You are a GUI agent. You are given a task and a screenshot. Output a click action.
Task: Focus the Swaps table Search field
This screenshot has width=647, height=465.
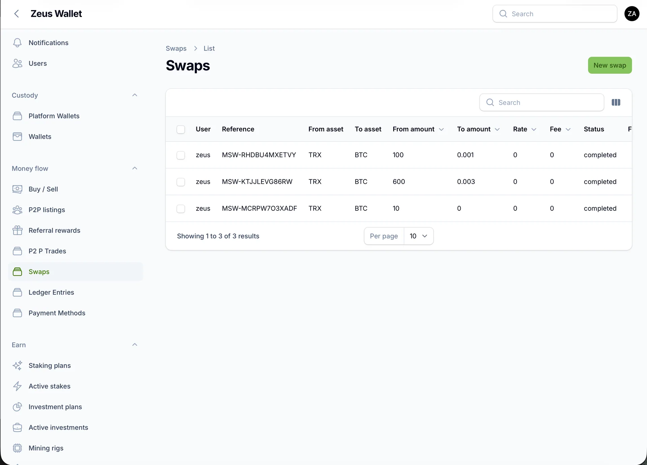coord(542,102)
